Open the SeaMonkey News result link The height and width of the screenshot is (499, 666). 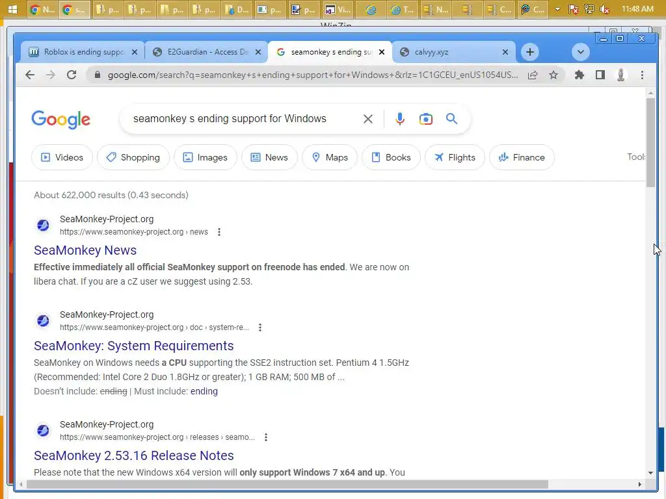click(x=85, y=250)
